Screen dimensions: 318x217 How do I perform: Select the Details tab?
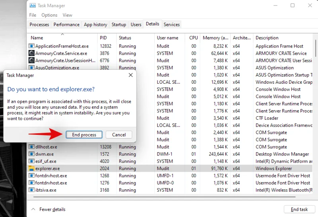(153, 24)
